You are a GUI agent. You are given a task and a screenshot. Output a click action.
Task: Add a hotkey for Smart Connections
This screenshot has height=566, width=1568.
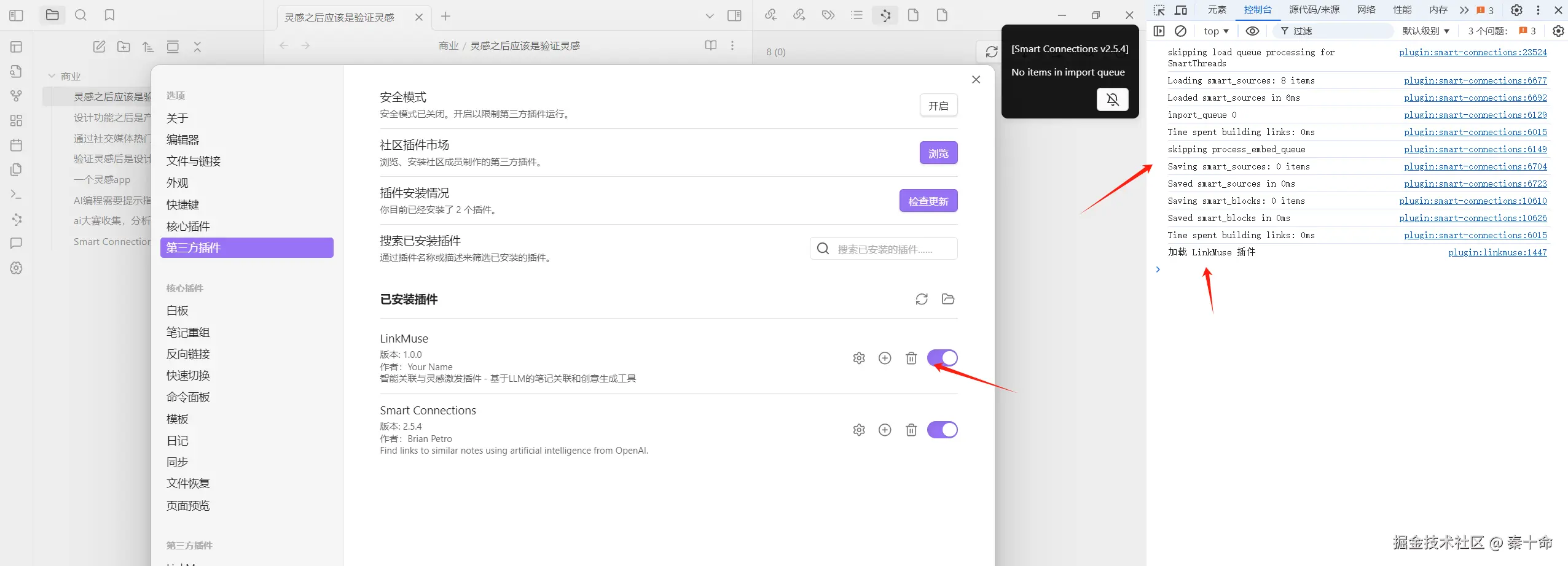[x=885, y=430]
